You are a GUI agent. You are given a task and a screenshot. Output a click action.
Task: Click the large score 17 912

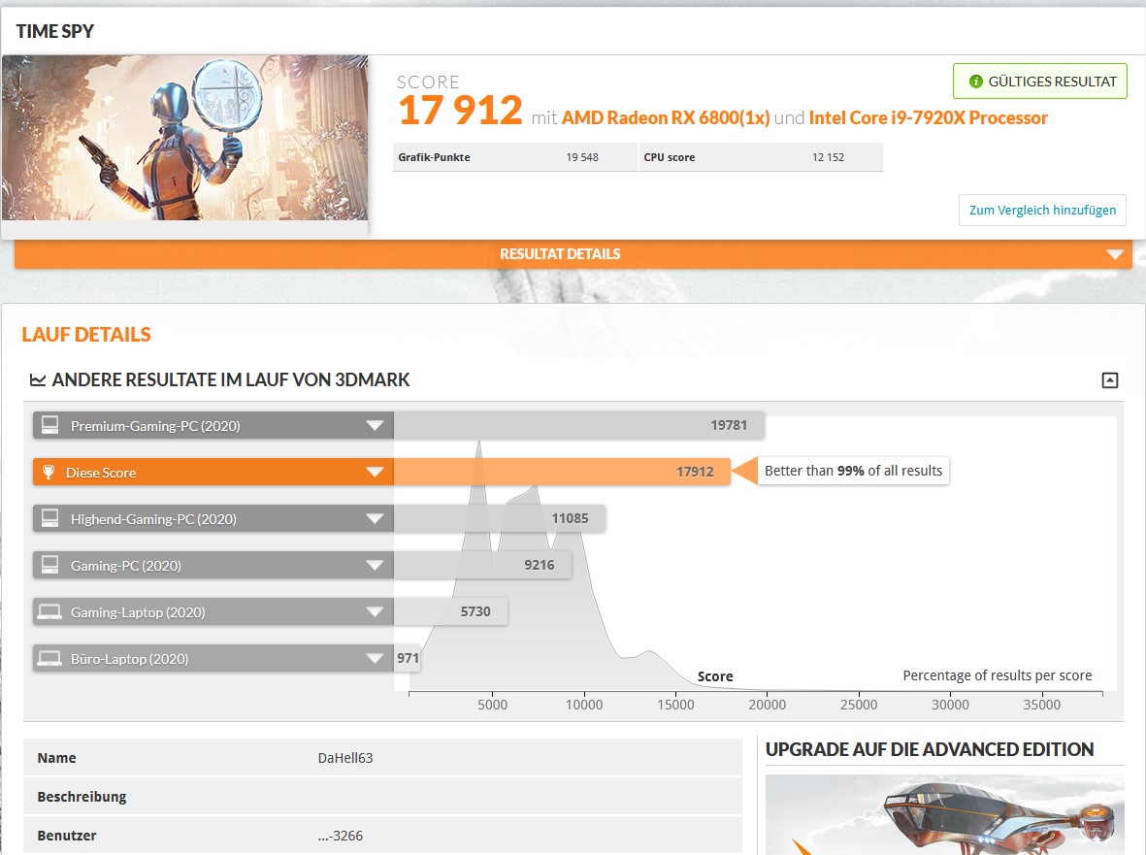(x=460, y=111)
